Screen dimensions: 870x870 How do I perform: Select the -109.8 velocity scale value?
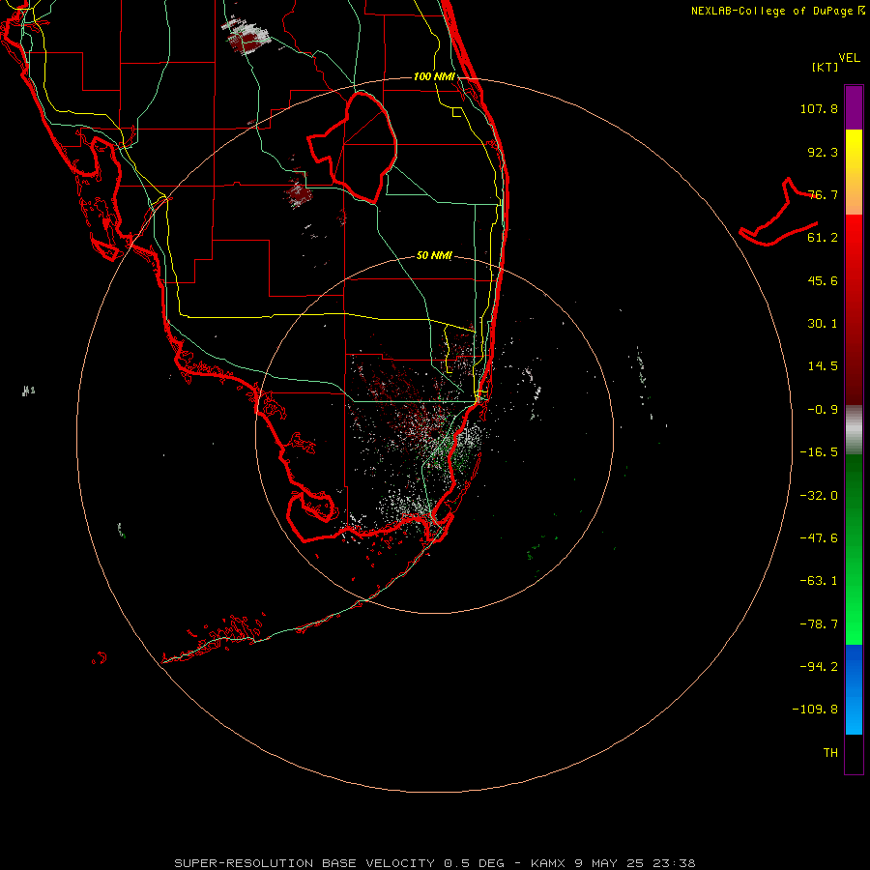pyautogui.click(x=815, y=710)
